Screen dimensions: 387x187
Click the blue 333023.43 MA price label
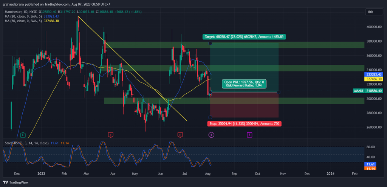[x=374, y=74]
